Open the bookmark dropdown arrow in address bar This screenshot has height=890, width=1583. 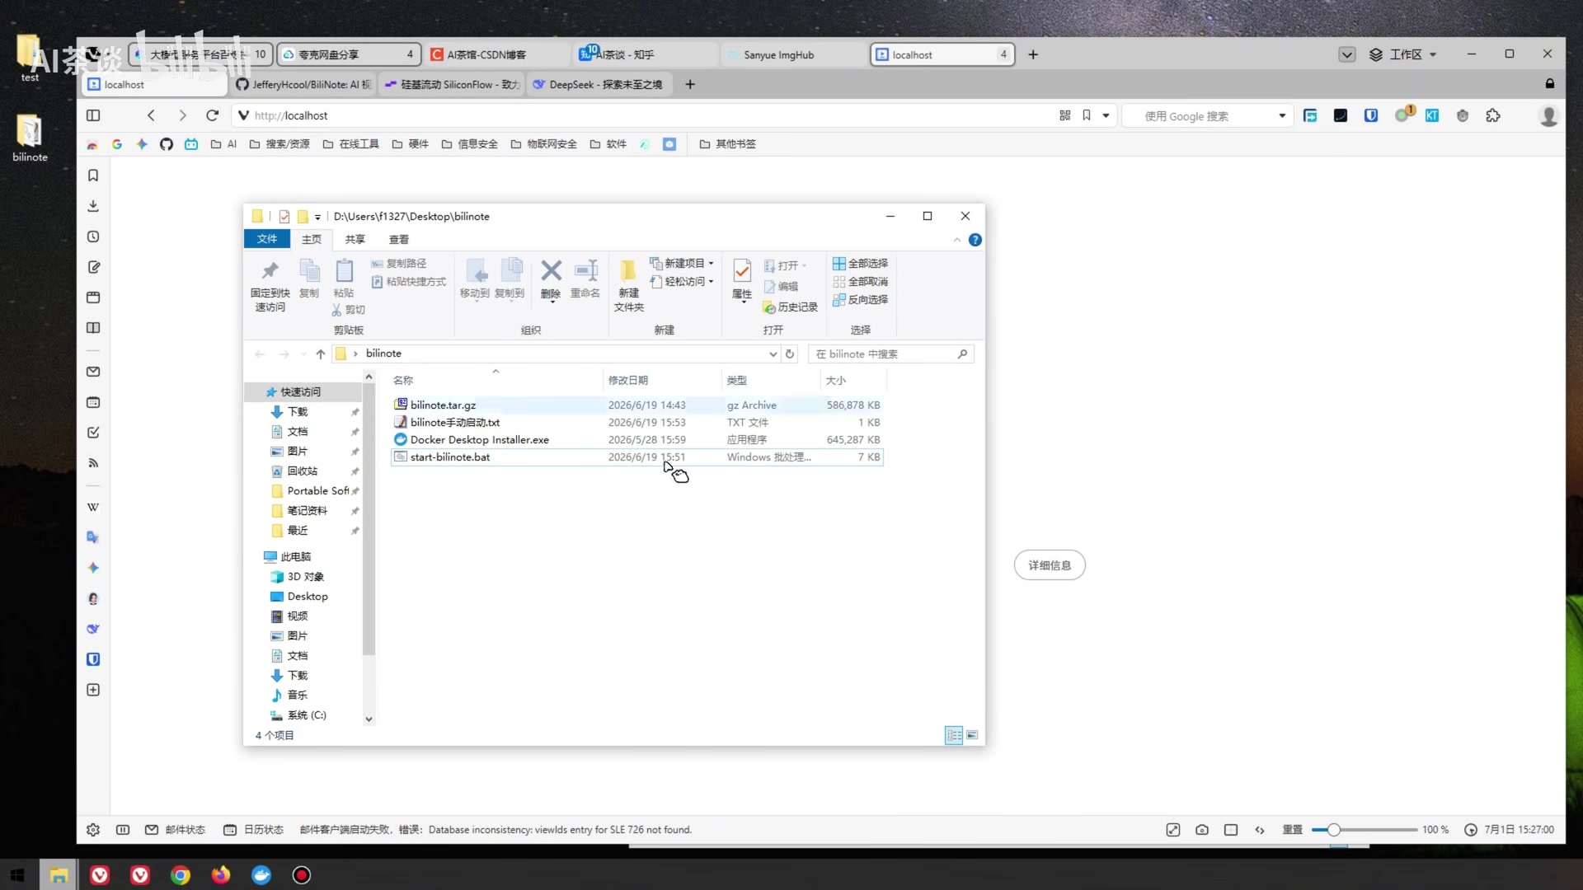[1106, 115]
